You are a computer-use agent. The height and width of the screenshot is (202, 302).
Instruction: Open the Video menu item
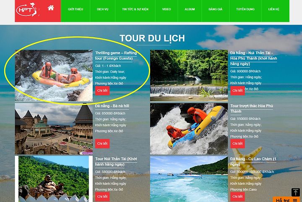coord(167,9)
